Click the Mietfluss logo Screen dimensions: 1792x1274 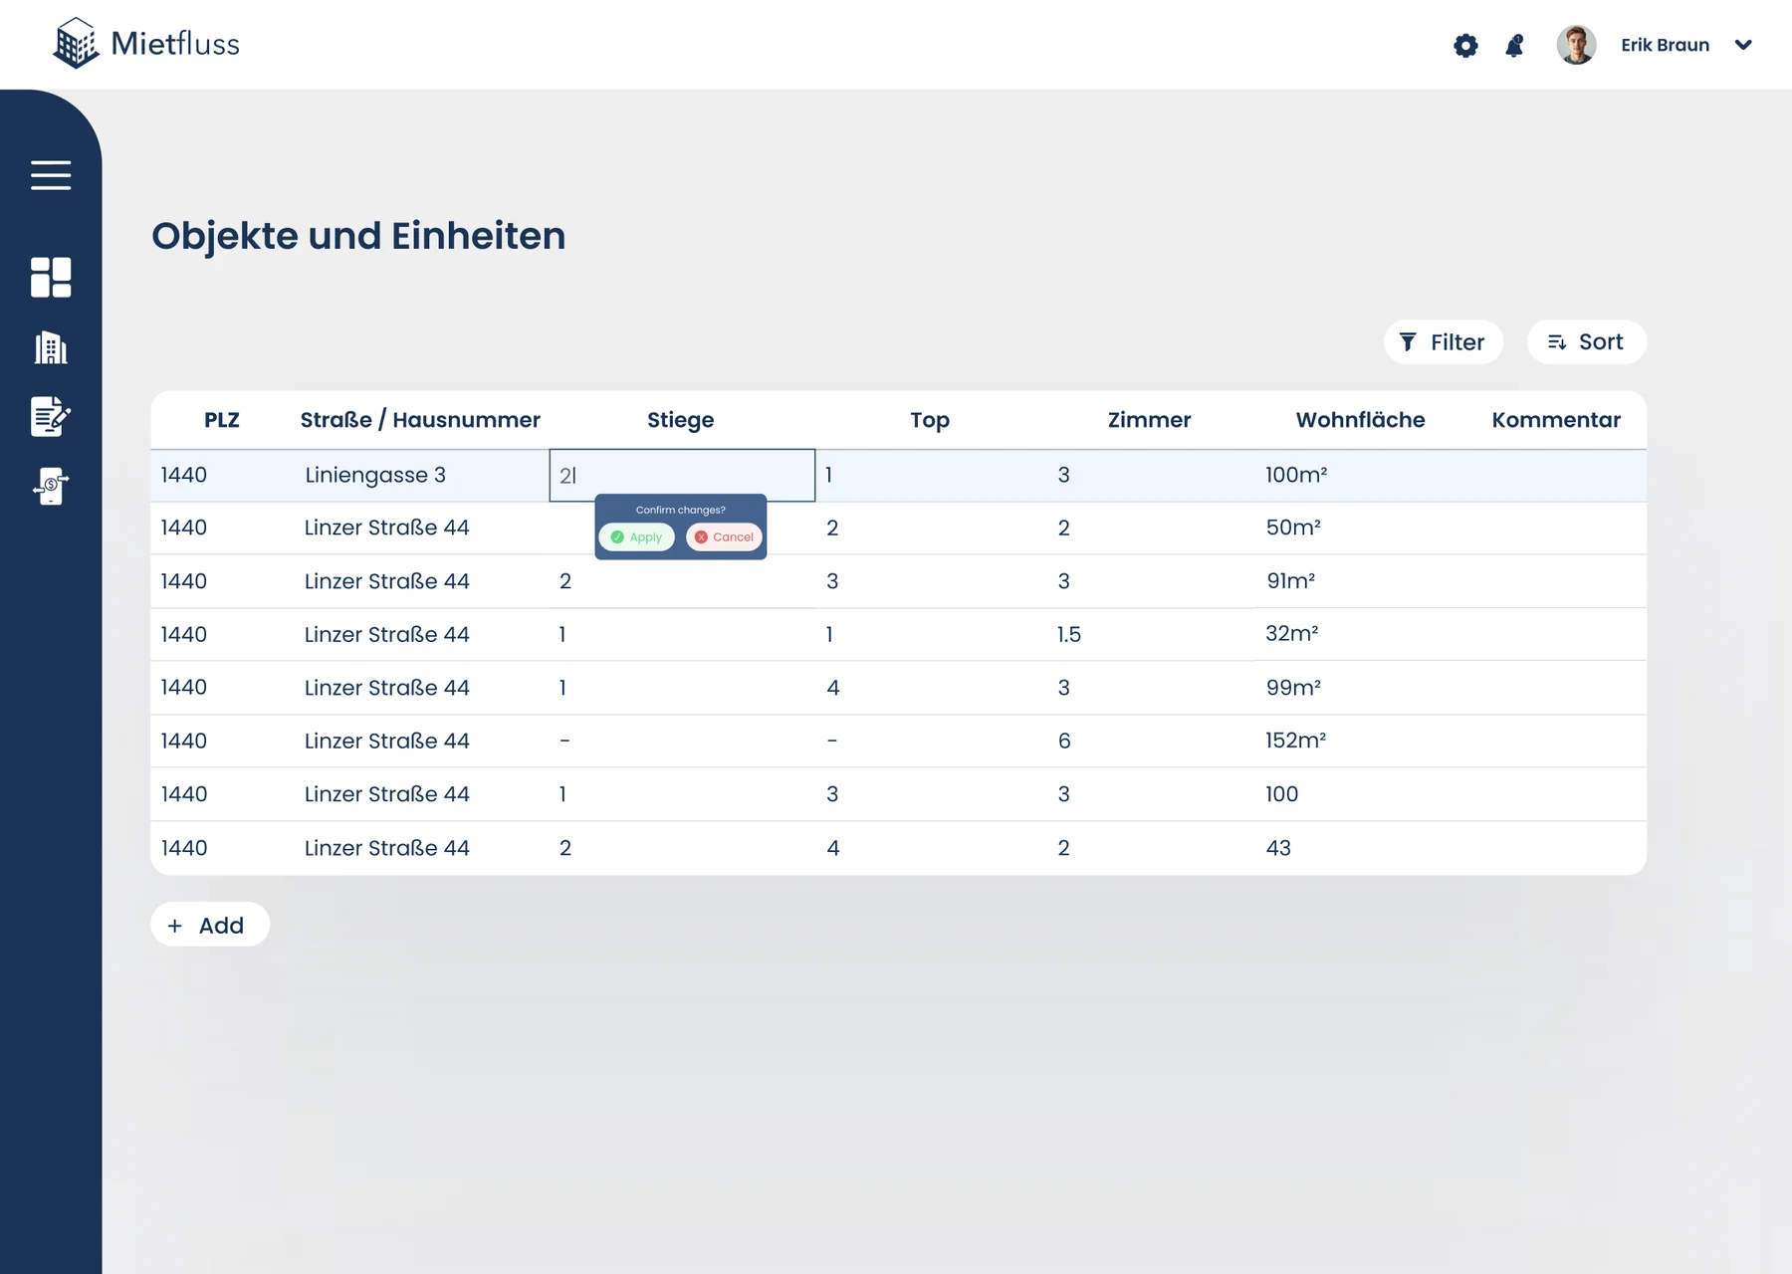[x=146, y=44]
